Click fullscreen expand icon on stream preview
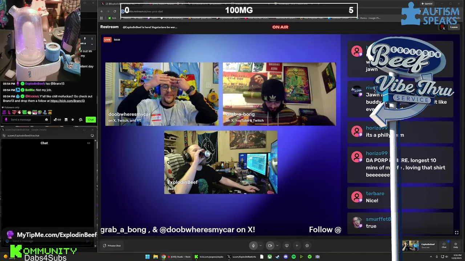The width and height of the screenshot is (465, 261). click(457, 233)
